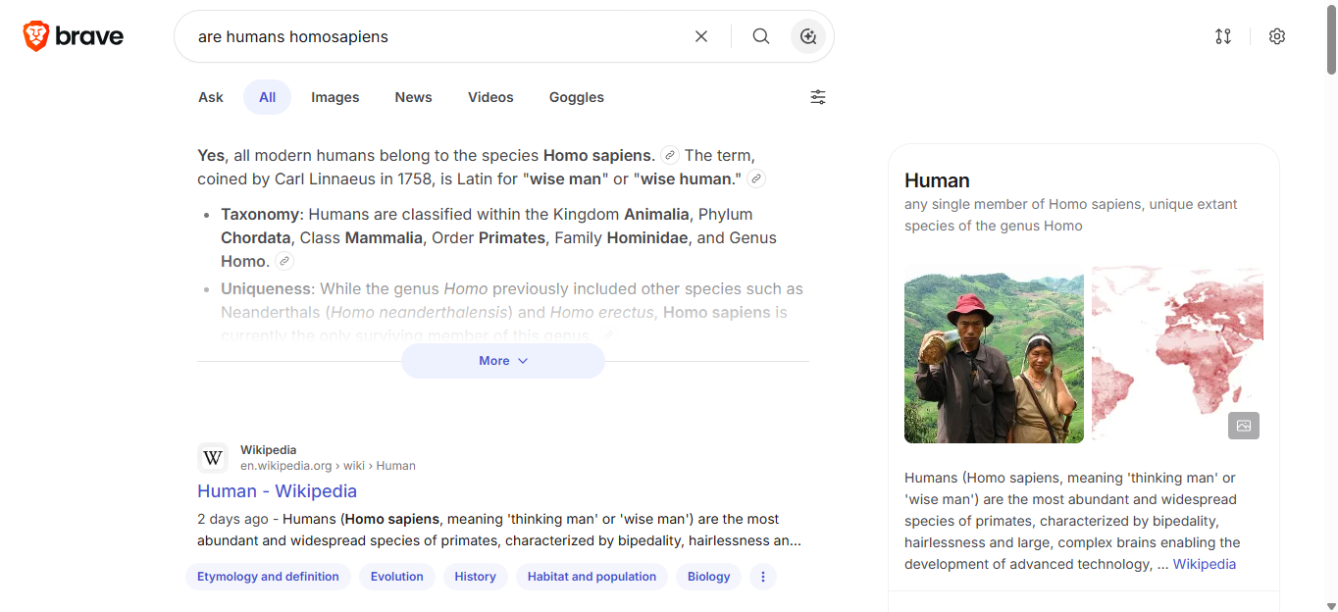Open the AI answer chat icon
This screenshot has height=612, width=1338.
[808, 36]
